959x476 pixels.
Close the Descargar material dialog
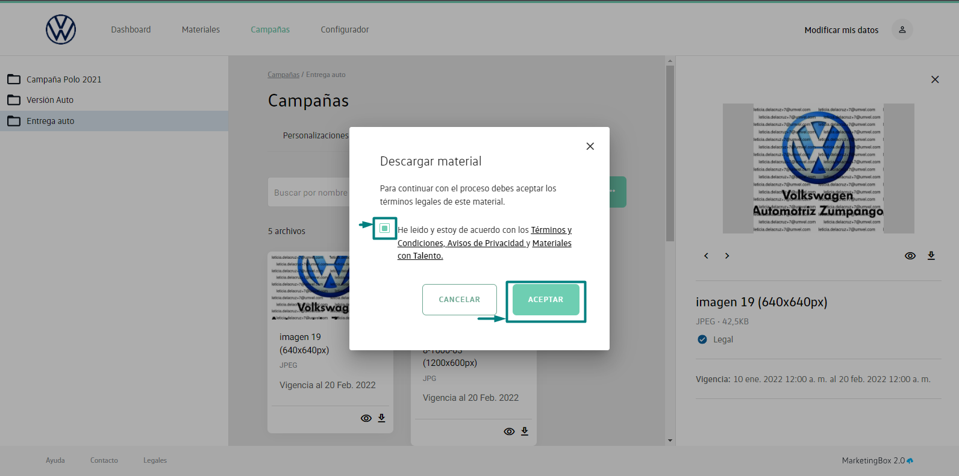click(x=590, y=146)
